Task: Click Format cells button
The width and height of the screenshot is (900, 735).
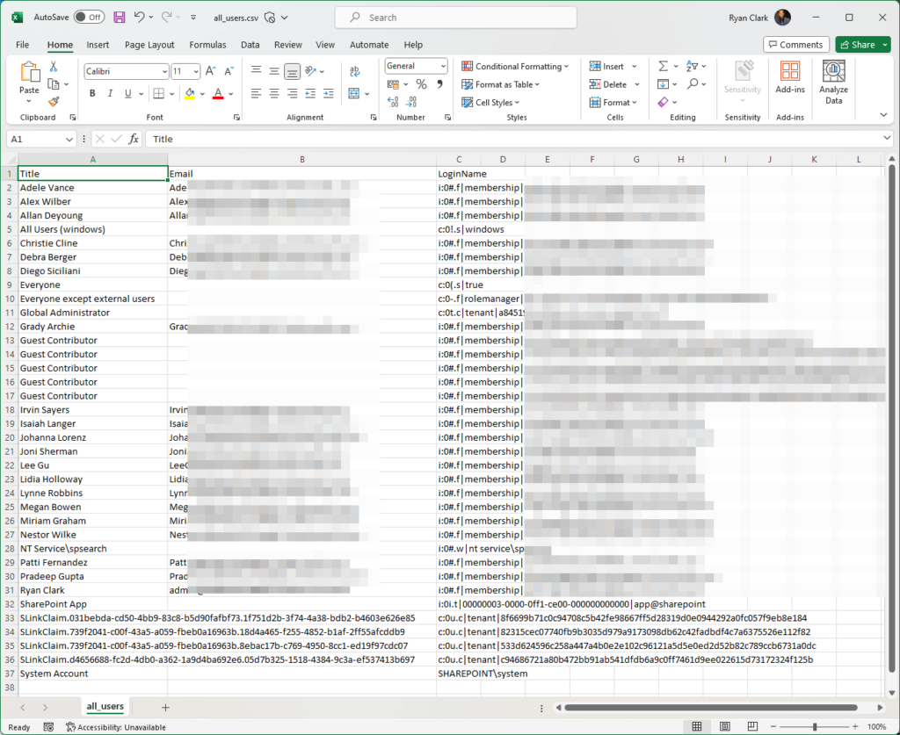Action: (613, 102)
